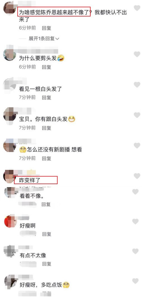Screen dimensions: 142x297
Task: Reply to the comment 看见一根白头发了
Action: pos(47,97)
